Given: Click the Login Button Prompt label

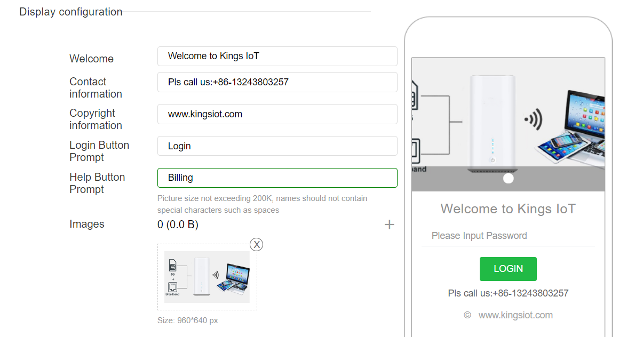Looking at the screenshot, I should 99,151.
